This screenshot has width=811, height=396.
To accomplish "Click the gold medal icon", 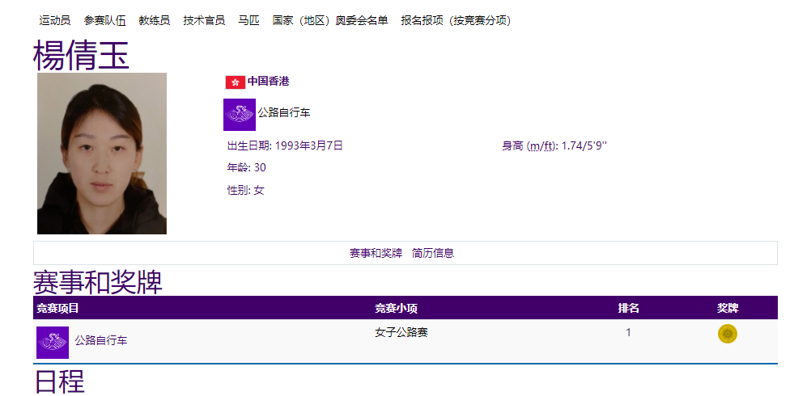I will coord(727,334).
